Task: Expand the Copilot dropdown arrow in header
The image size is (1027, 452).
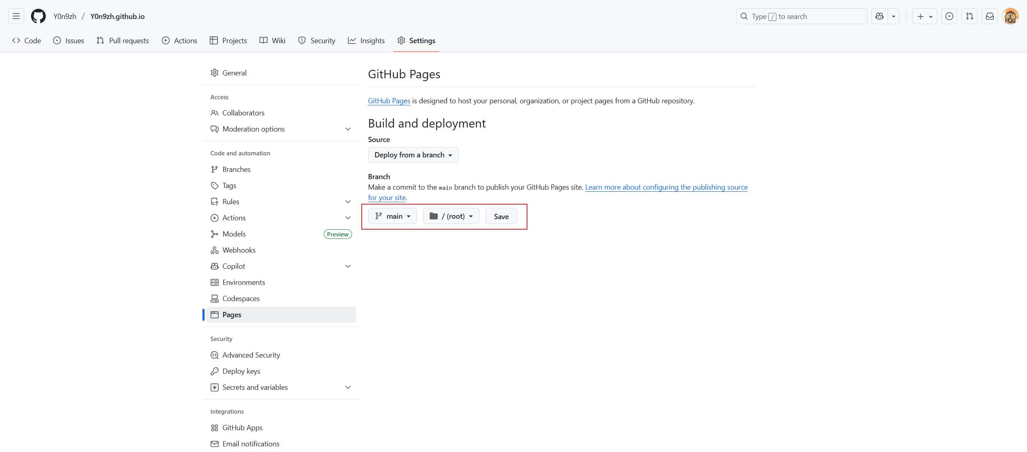Action: [894, 16]
